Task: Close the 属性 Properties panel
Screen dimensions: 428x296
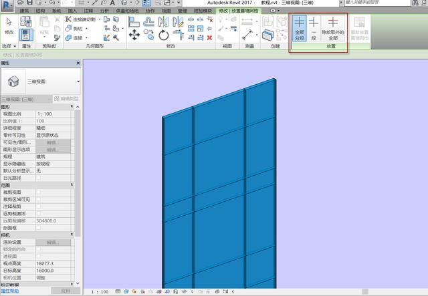Action: [x=78, y=63]
